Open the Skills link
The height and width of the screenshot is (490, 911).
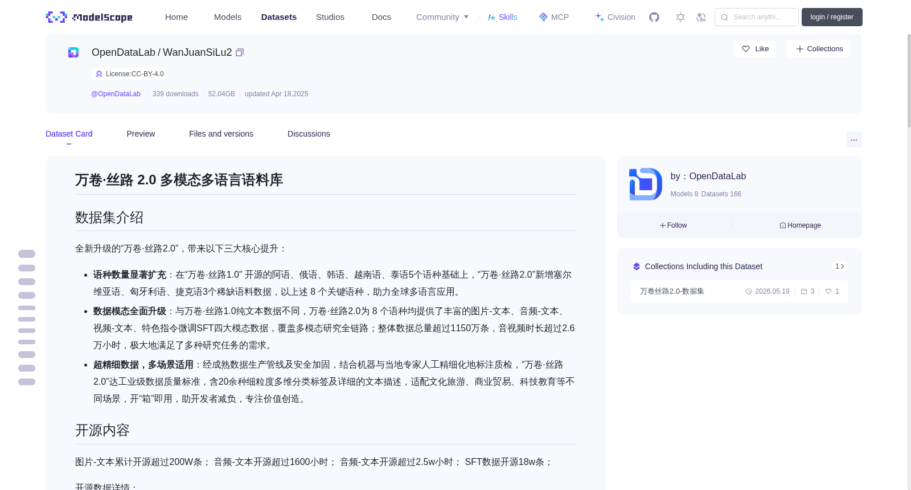pos(503,17)
